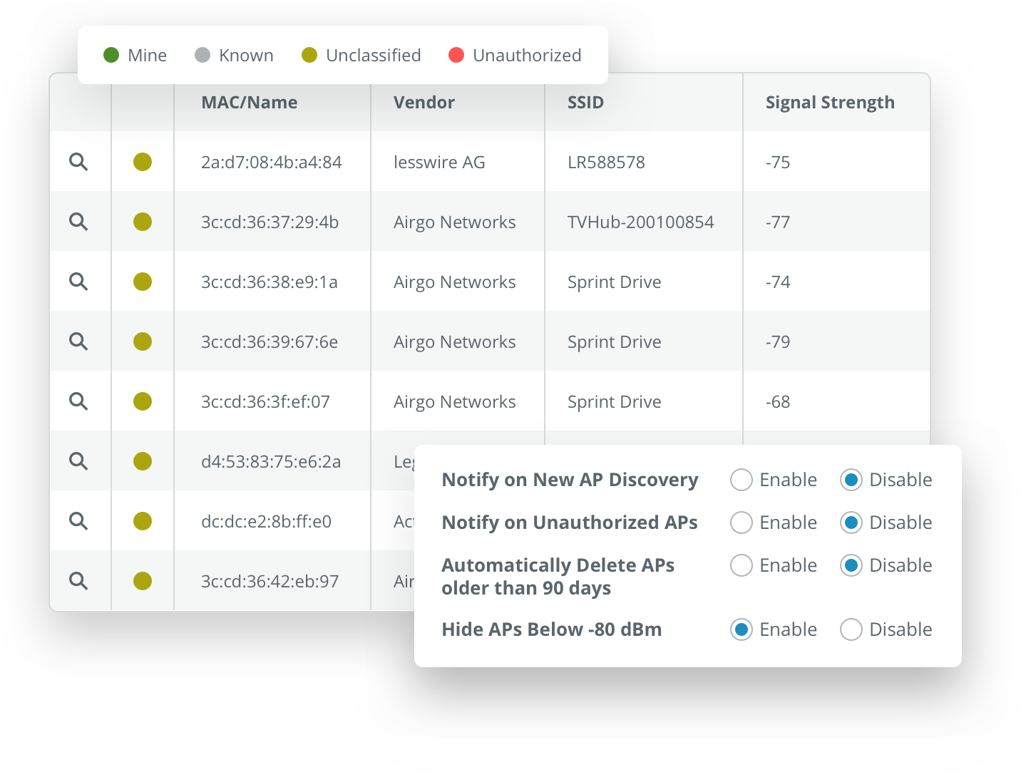Viewport: 1026px width, 777px height.
Task: Click the magnifier for d4:53:83:75:e6:2a
Action: [78, 461]
